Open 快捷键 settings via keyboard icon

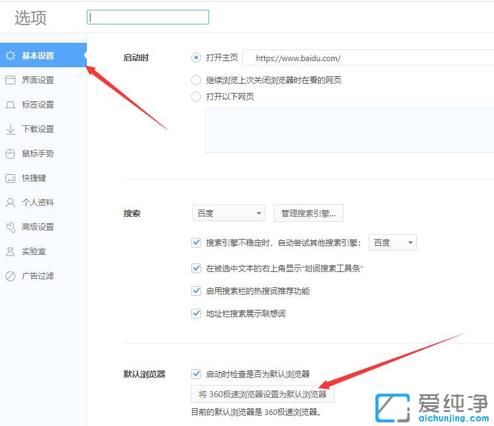point(11,178)
